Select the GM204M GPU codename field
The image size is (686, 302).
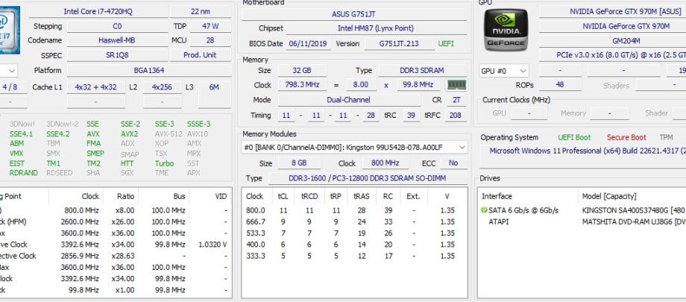pos(612,41)
